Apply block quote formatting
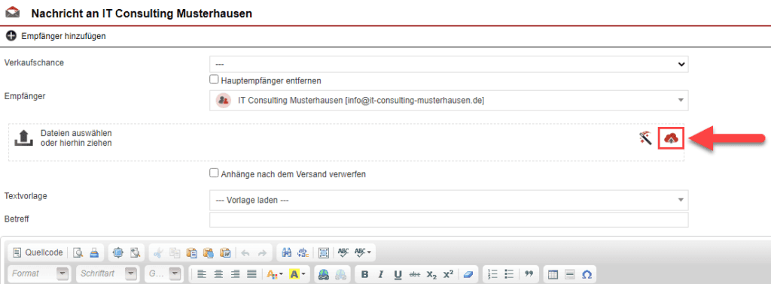This screenshot has width=771, height=284. [529, 274]
